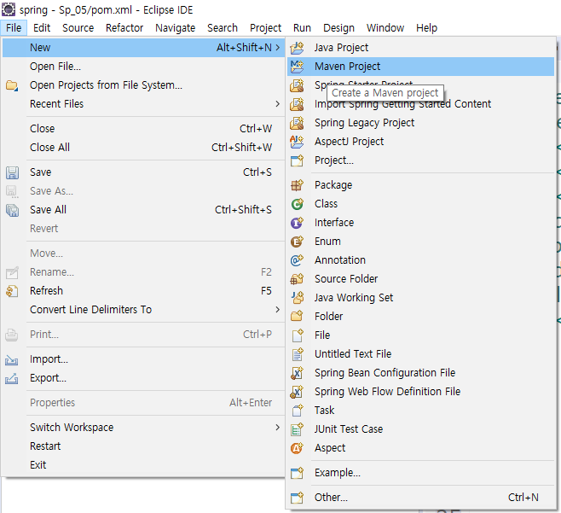The image size is (561, 513).
Task: Click the Enum icon
Action: tap(297, 242)
